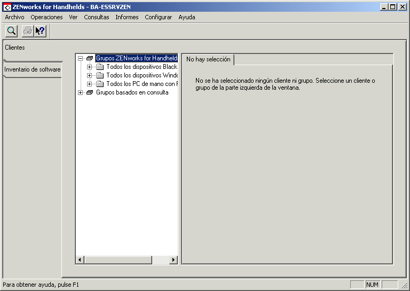The image size is (410, 291).
Task: Maximize the ZENworks window
Action: click(x=392, y=7)
